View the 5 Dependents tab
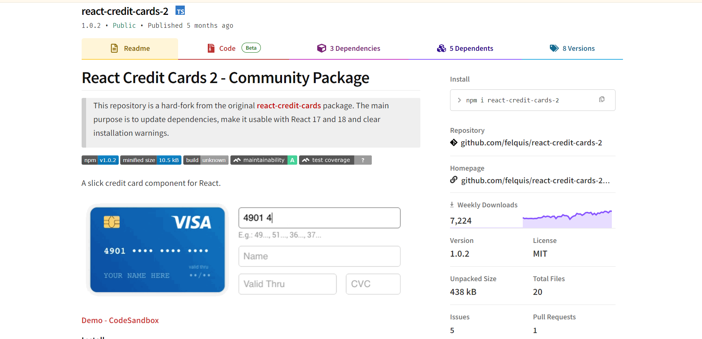 click(x=465, y=49)
